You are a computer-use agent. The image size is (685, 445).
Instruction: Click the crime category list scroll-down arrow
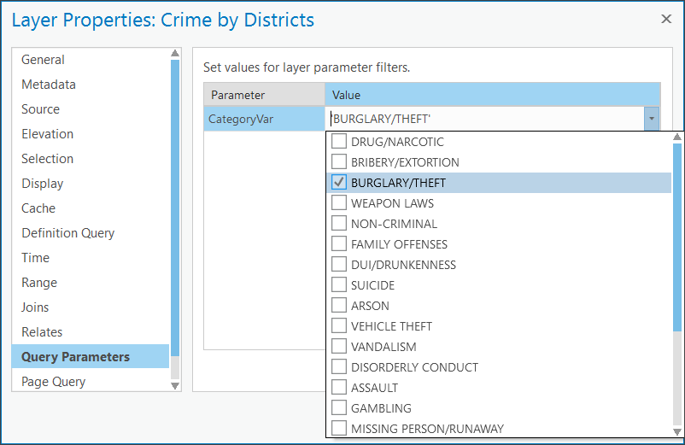point(677,431)
